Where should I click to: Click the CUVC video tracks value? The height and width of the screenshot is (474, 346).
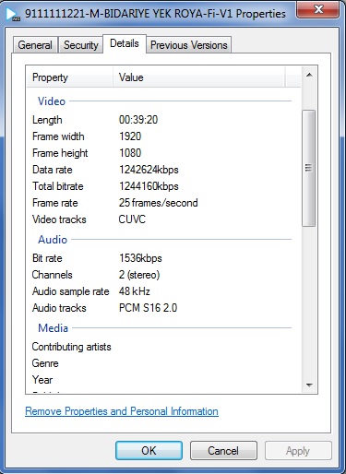click(x=132, y=219)
